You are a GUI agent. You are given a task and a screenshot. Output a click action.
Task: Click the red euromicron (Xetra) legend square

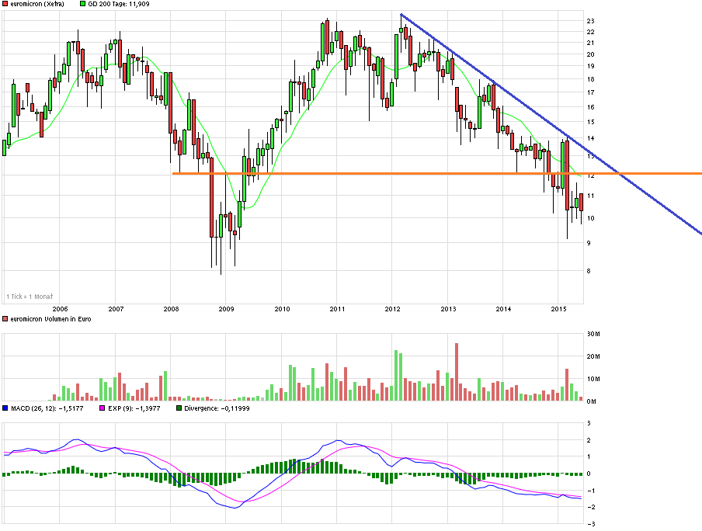click(6, 5)
